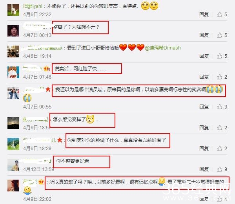Like the comment mentioning @迪玛希Dimash
The image size is (235, 204).
point(220,56)
